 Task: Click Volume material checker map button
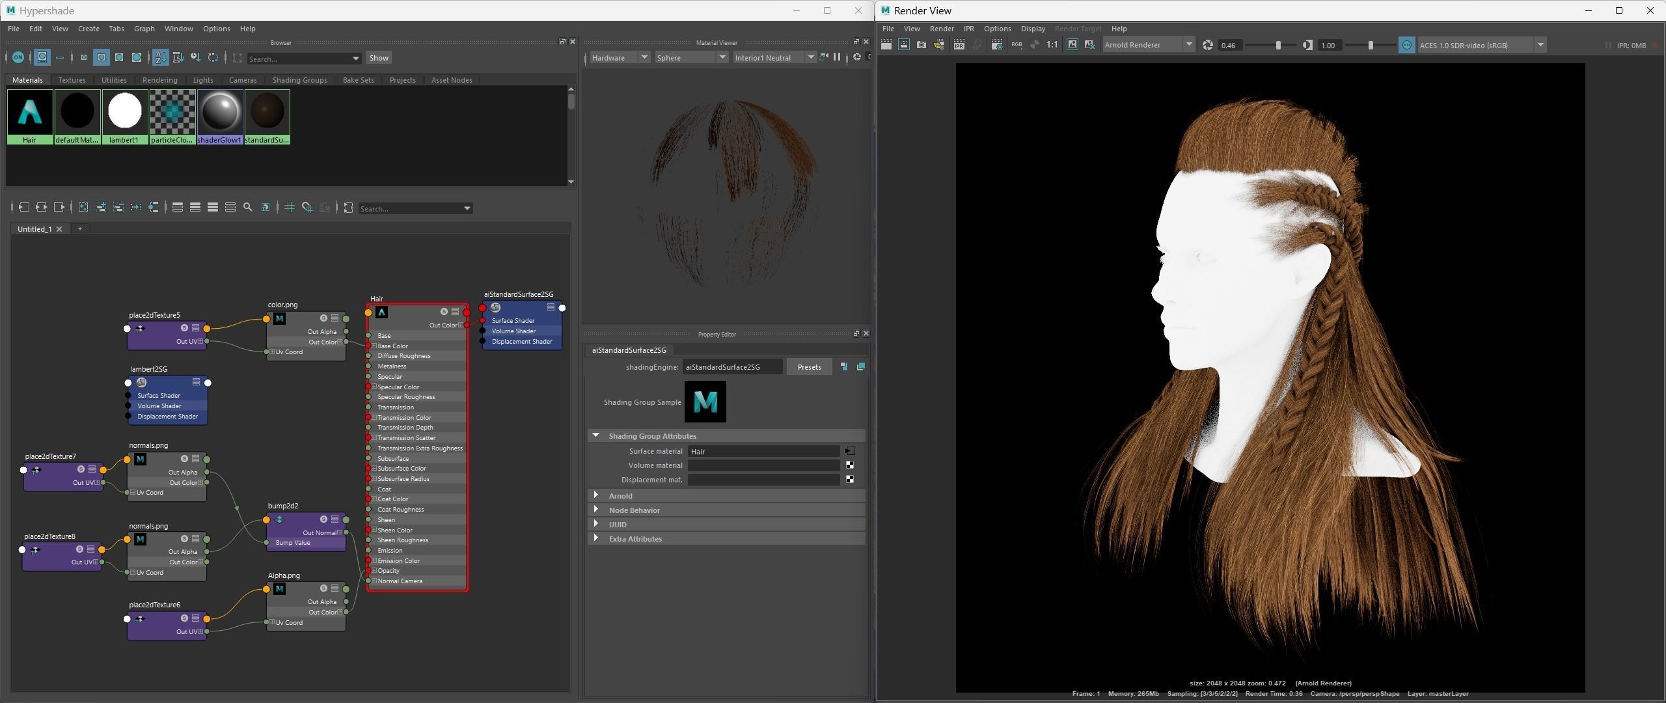(x=850, y=465)
